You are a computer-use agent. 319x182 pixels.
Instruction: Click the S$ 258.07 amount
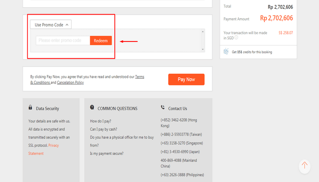[286, 33]
